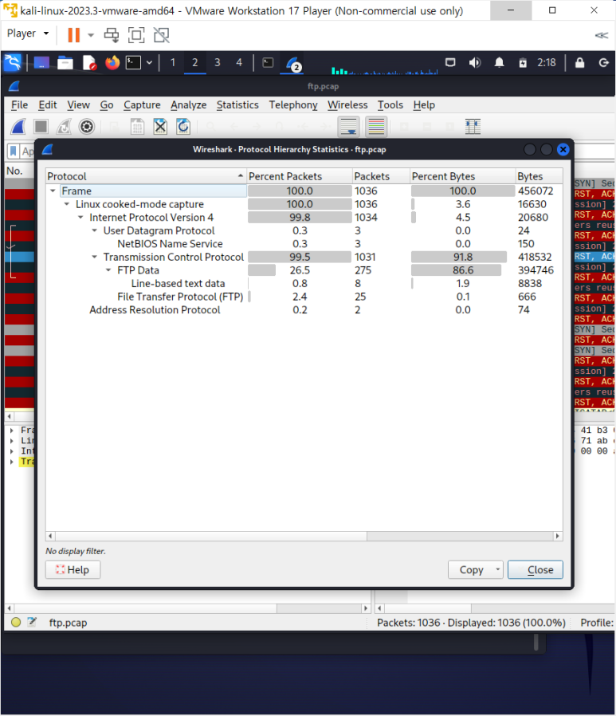Click the Close button in the dialog
Viewport: 616px width, 716px height.
click(536, 569)
